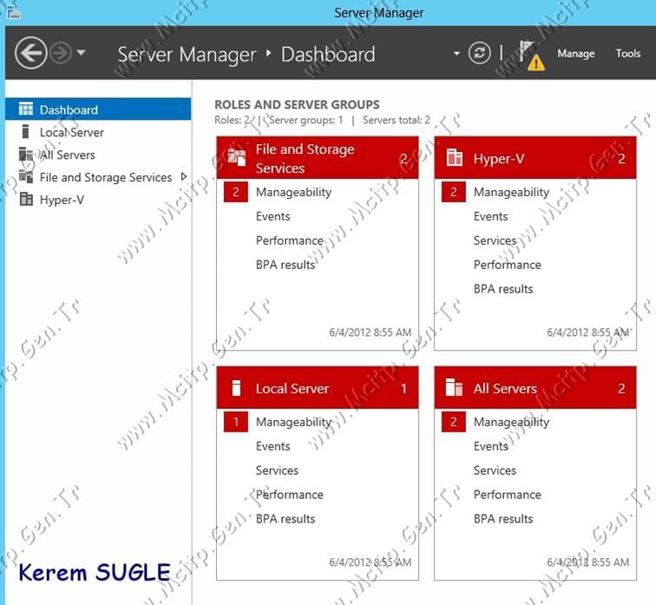Image resolution: width=656 pixels, height=605 pixels.
Task: Click the Hyper-V icon in sidebar
Action: (26, 199)
